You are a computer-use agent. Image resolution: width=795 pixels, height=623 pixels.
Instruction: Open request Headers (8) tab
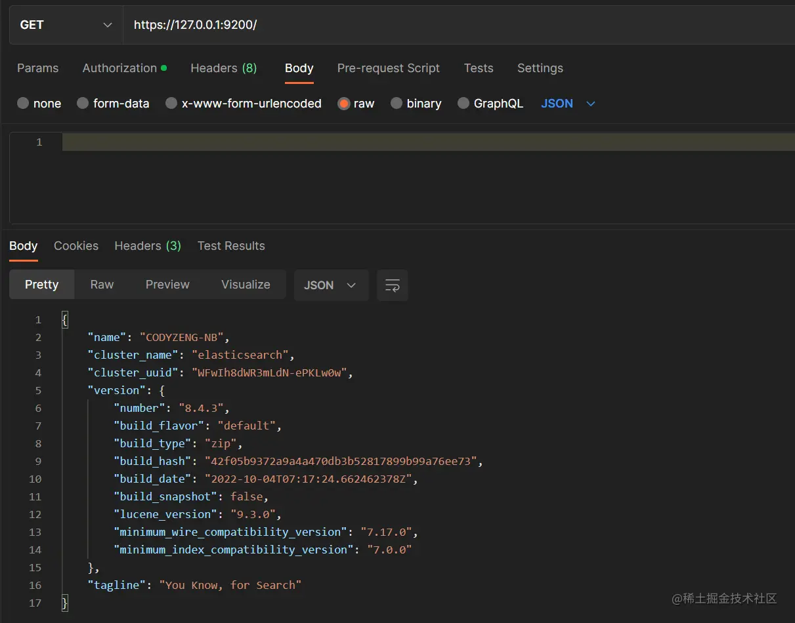(223, 68)
